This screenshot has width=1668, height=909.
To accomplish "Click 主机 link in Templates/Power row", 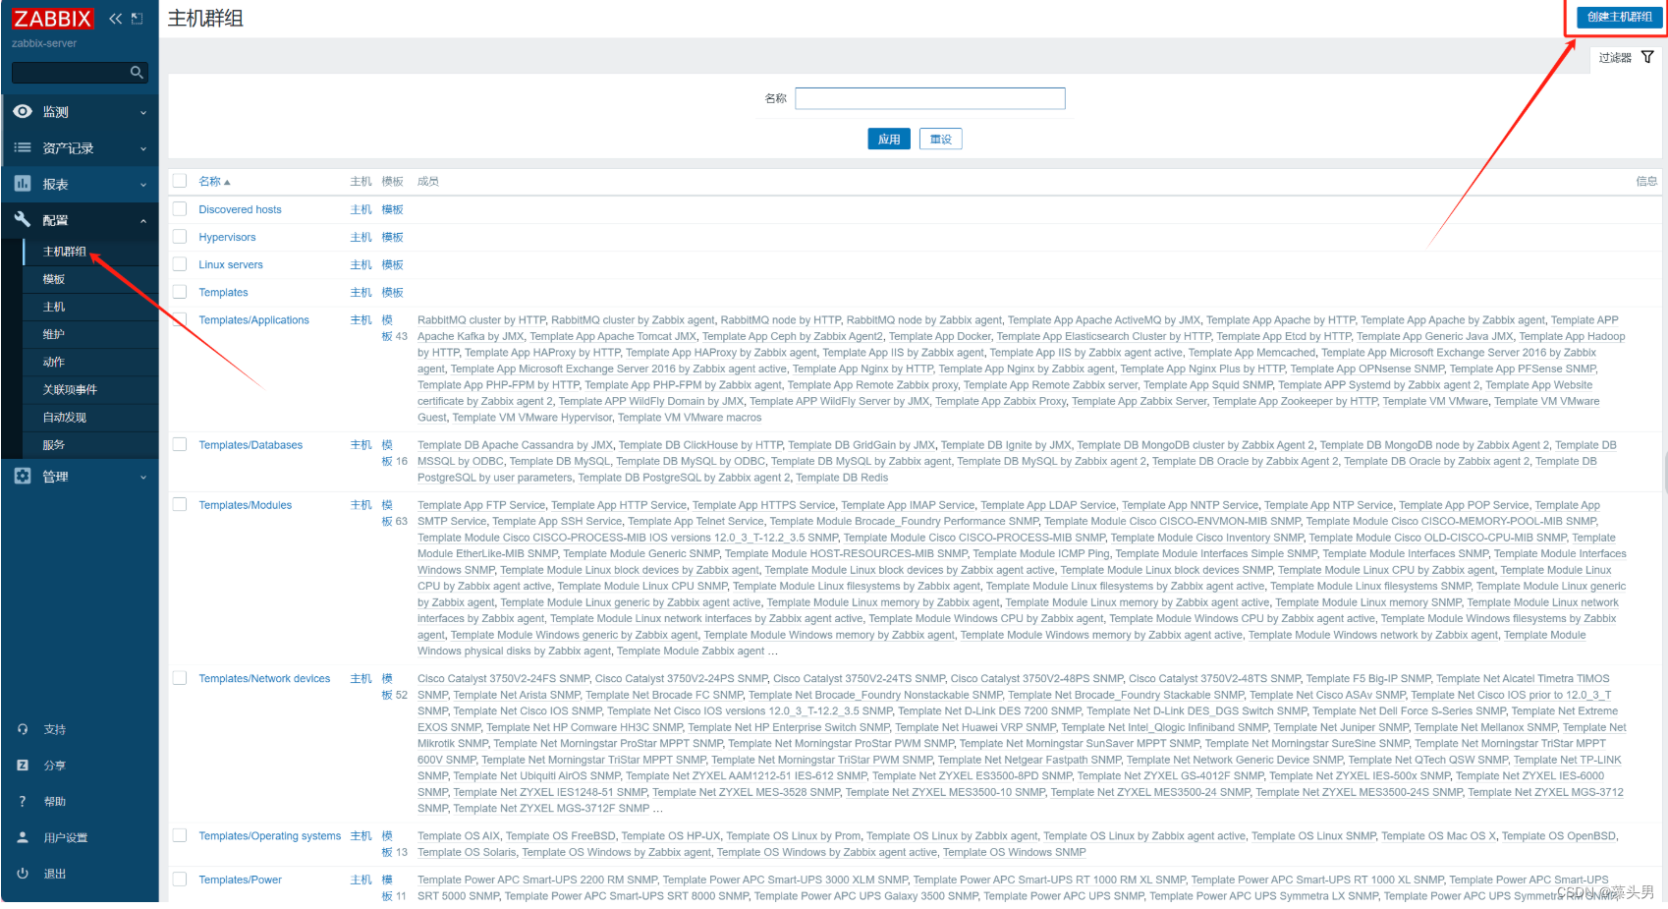I will [361, 880].
